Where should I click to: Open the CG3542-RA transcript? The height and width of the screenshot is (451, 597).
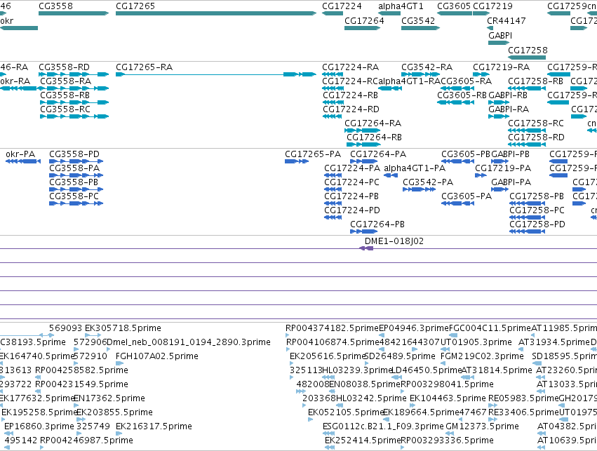coord(420,74)
